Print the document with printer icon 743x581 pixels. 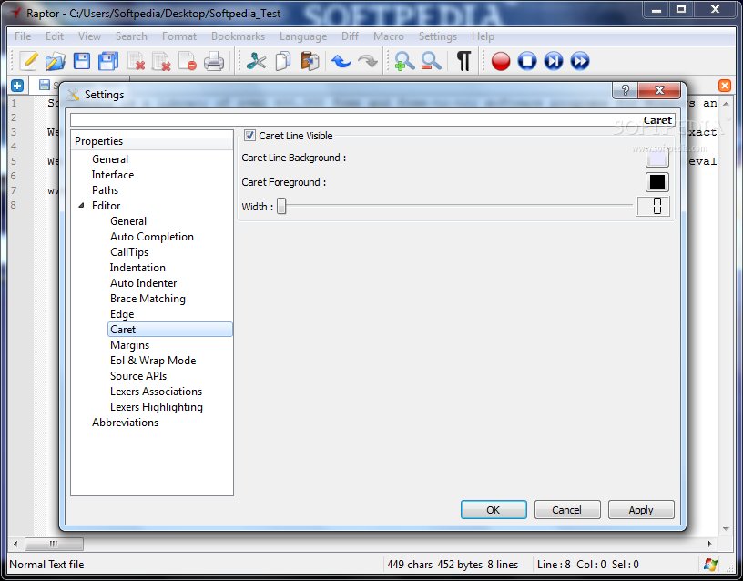pyautogui.click(x=214, y=61)
